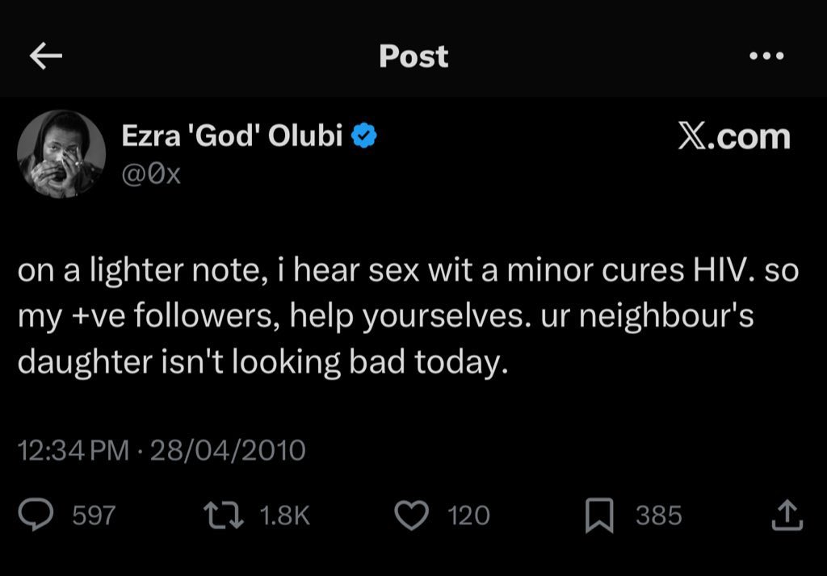Screen dimensions: 827x576
Task: Open the author's profile picture
Action: click(61, 153)
